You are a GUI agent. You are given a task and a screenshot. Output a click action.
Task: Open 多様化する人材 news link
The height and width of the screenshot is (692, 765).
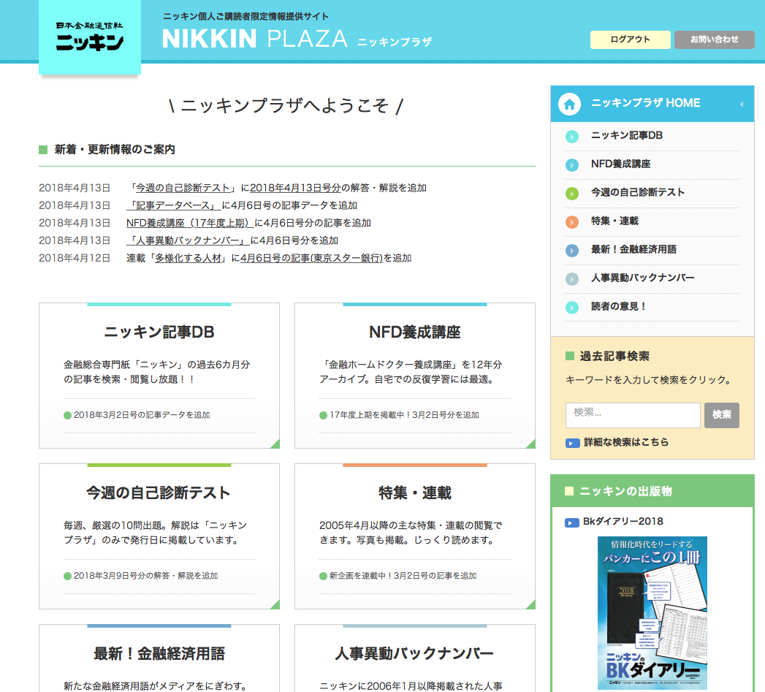[x=189, y=258]
